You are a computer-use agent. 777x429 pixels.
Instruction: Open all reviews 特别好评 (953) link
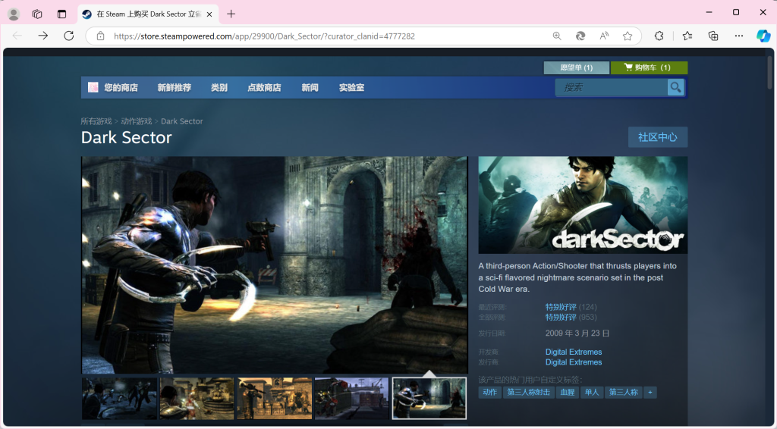pyautogui.click(x=571, y=317)
